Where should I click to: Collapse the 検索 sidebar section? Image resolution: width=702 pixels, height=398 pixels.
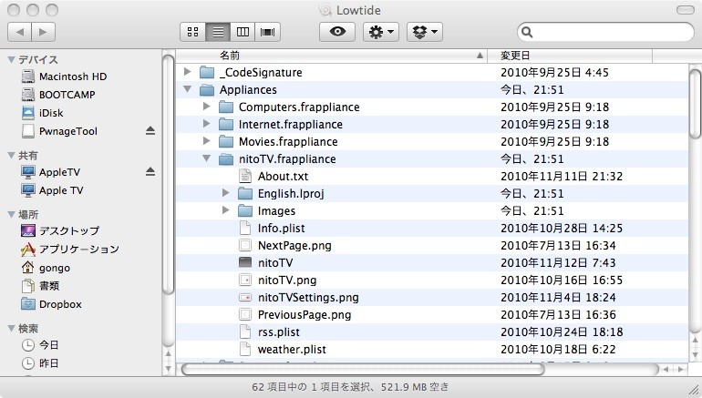point(12,328)
